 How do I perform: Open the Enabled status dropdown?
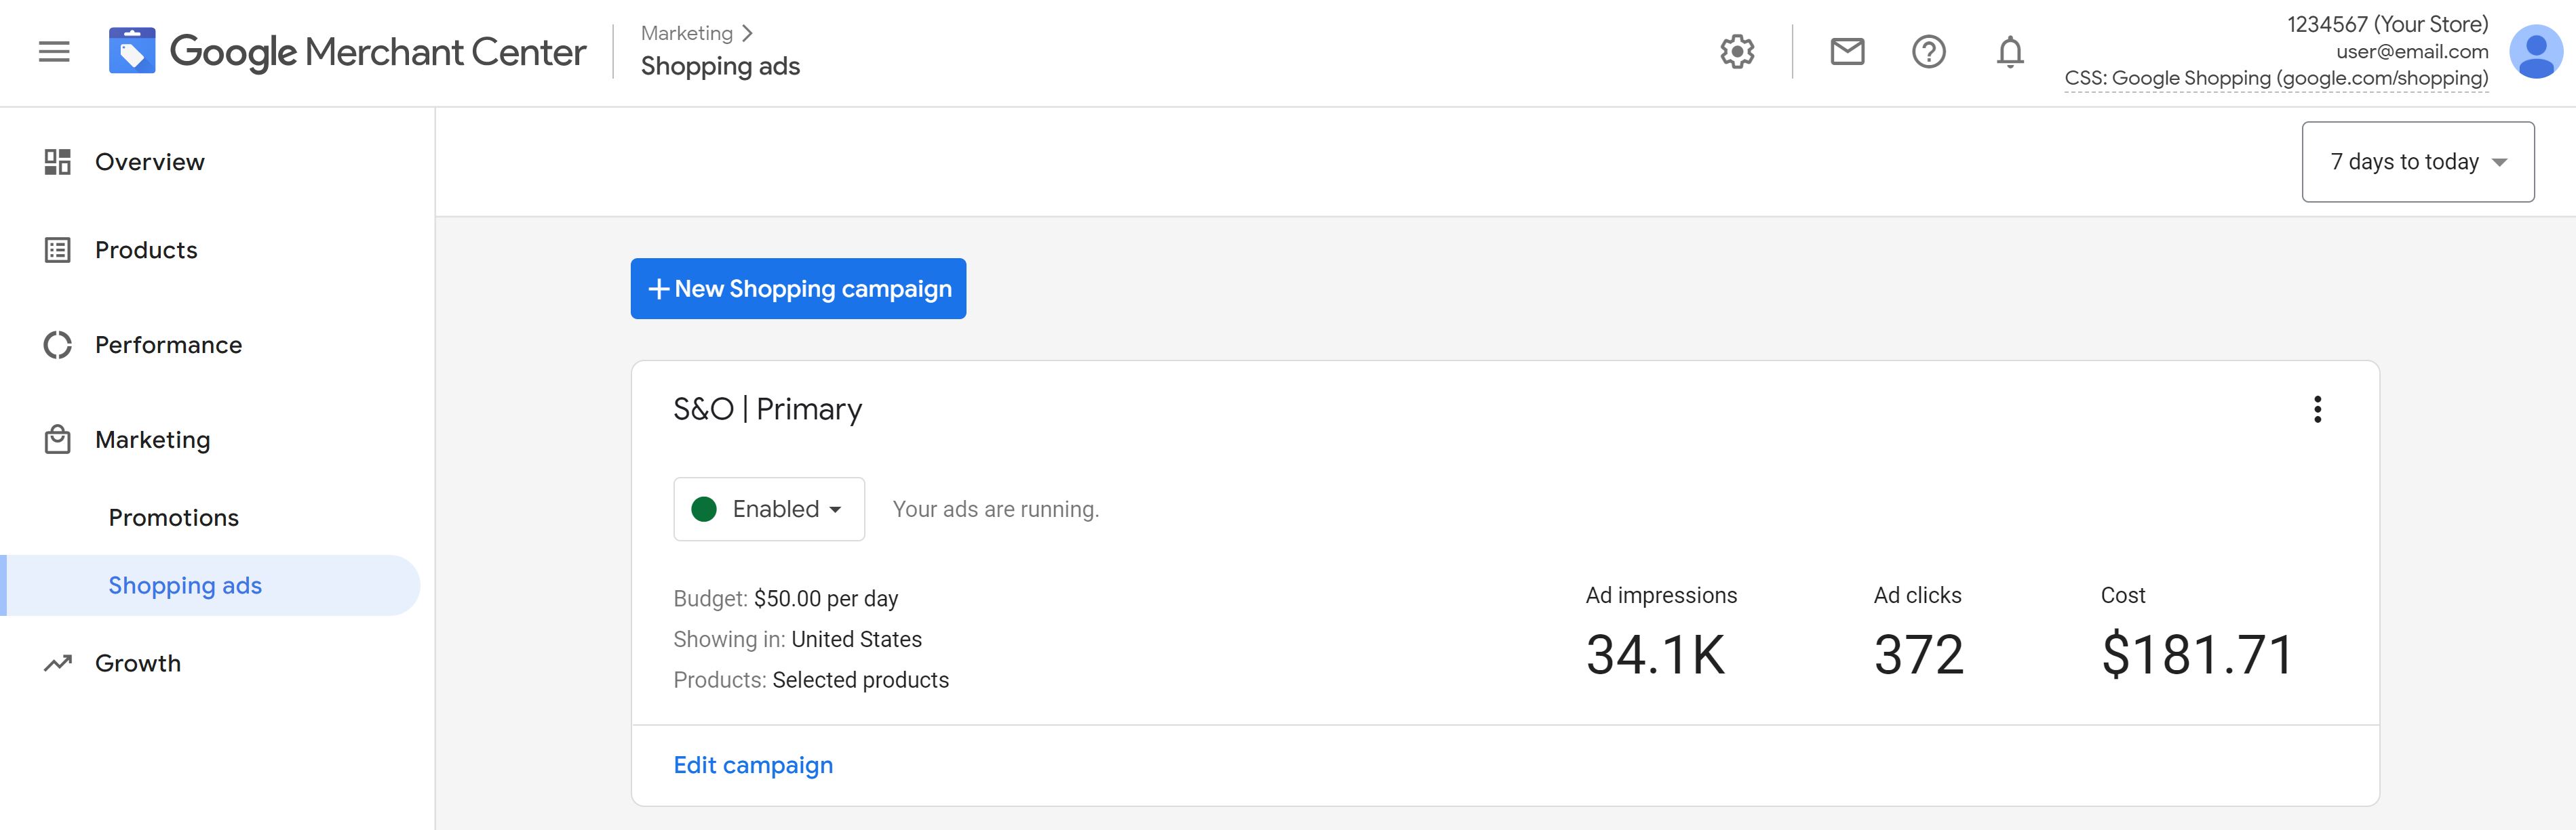coord(769,510)
